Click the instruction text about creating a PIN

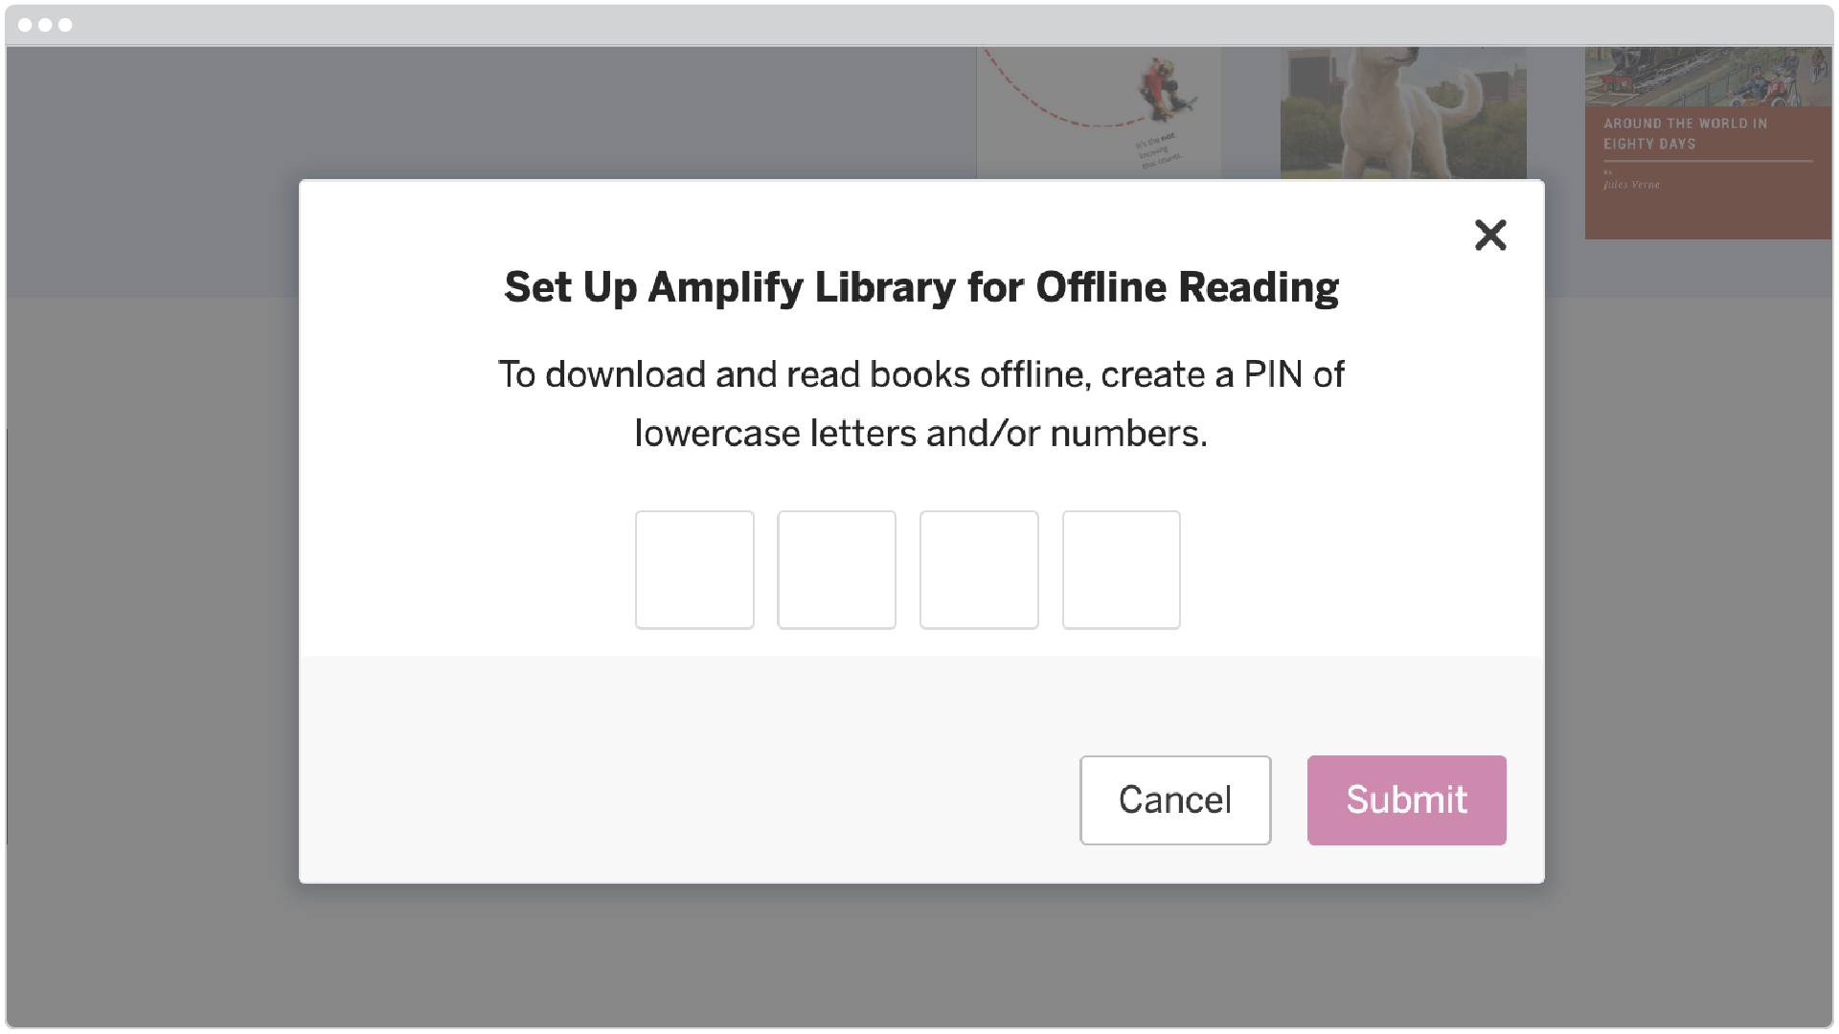point(919,403)
